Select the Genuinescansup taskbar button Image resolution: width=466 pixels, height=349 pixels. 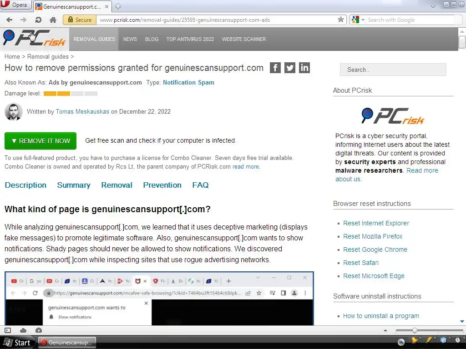pos(67,343)
